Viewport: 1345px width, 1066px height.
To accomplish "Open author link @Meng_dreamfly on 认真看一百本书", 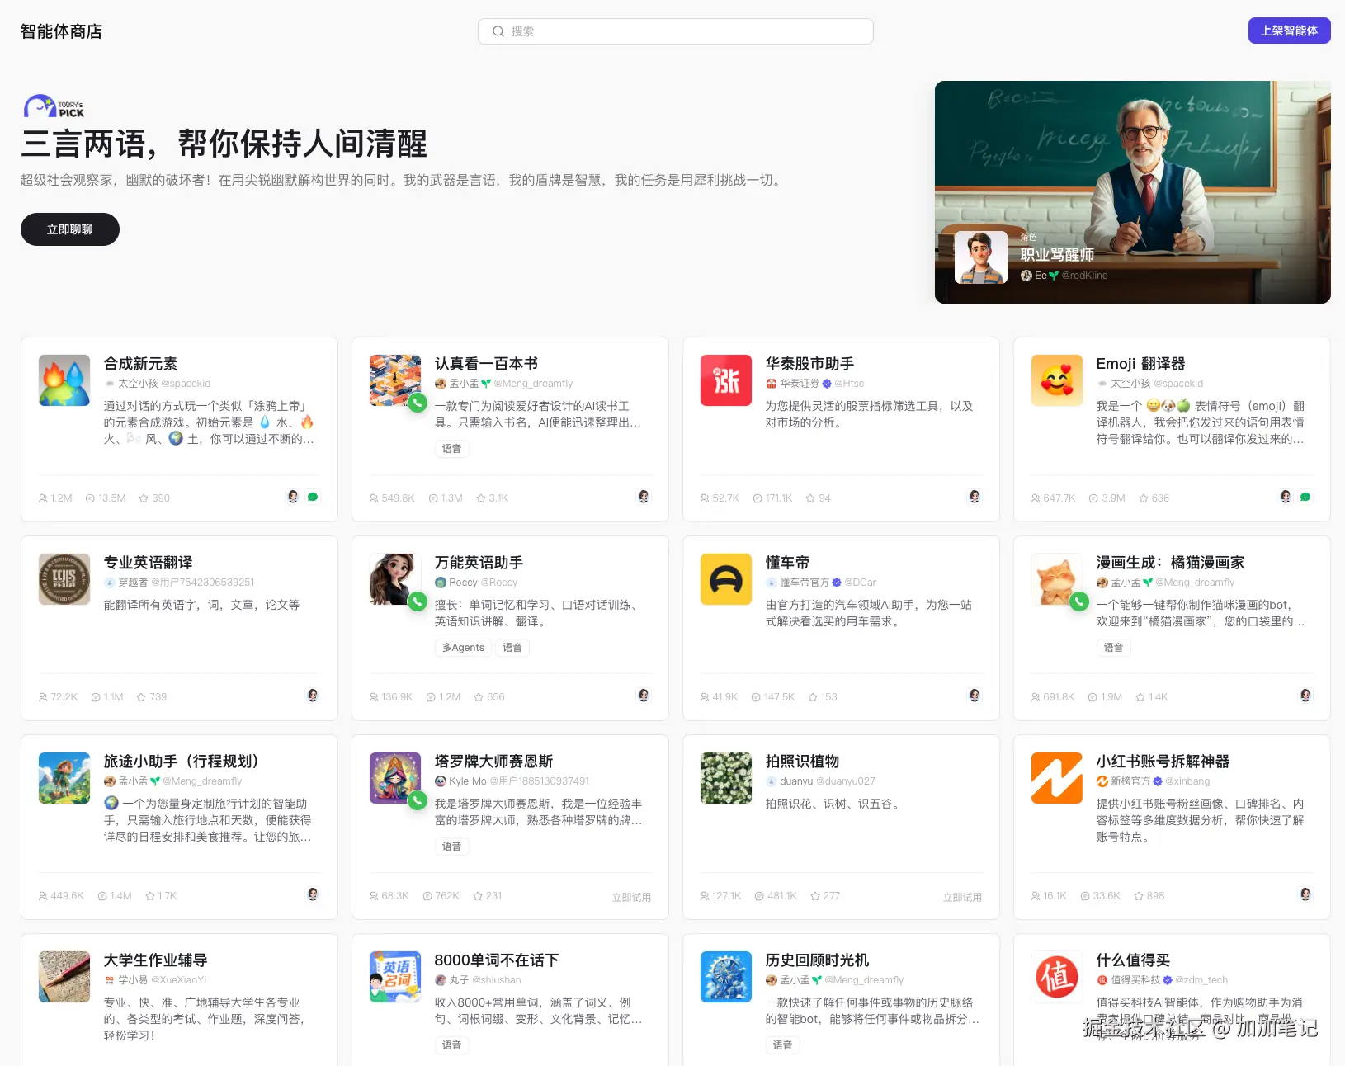I will click(533, 384).
